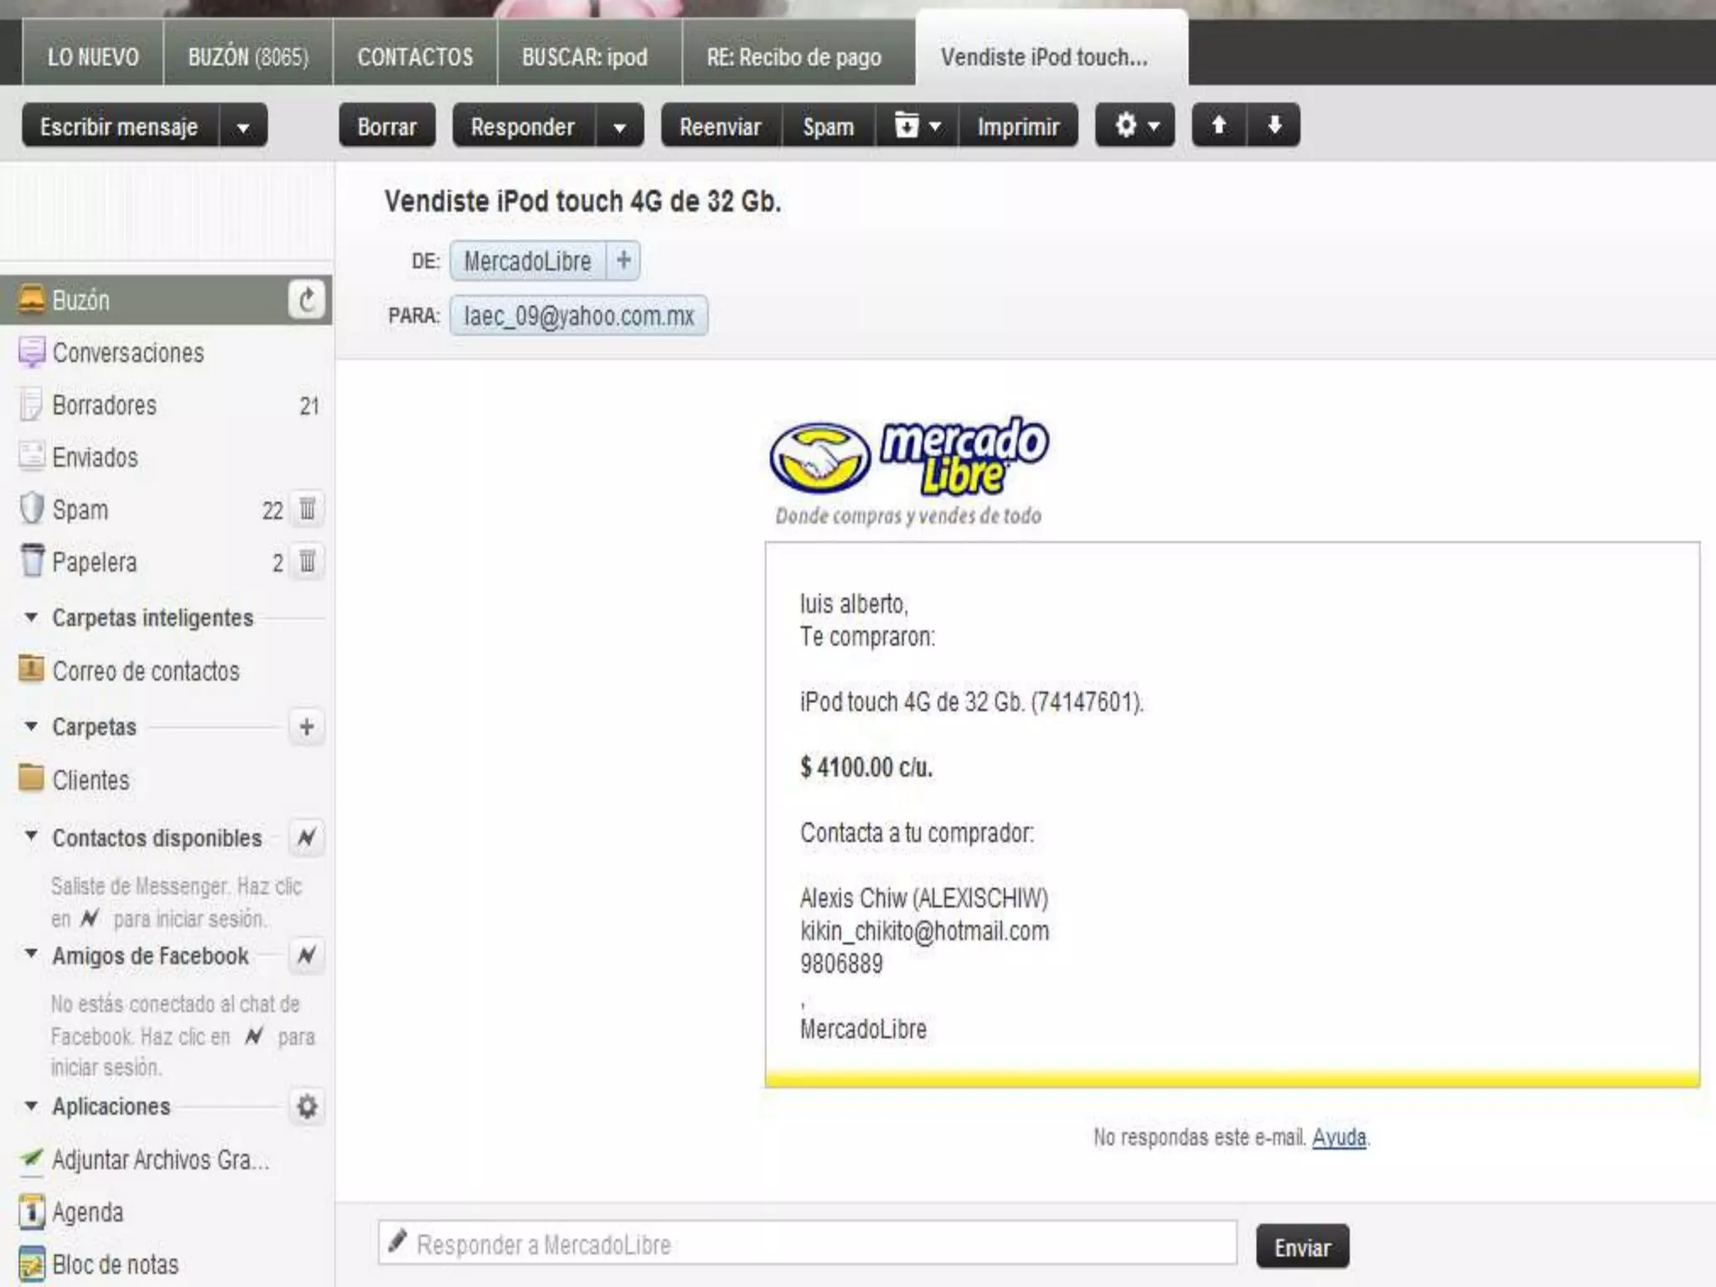The image size is (1716, 1287).
Task: Empty the Papelera with trash icon
Action: 308,561
